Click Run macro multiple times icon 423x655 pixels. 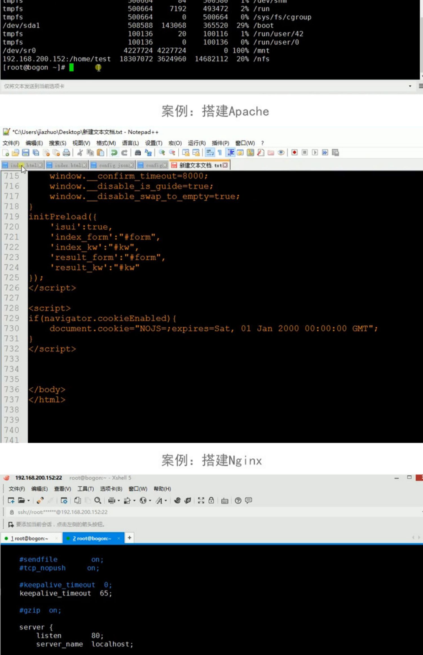(x=325, y=153)
